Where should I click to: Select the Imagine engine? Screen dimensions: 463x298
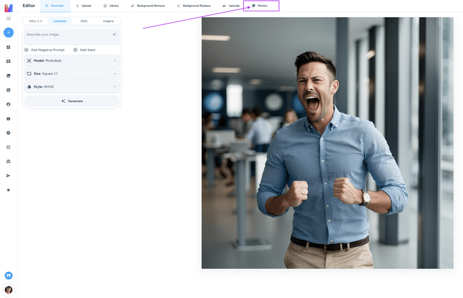tap(108, 21)
